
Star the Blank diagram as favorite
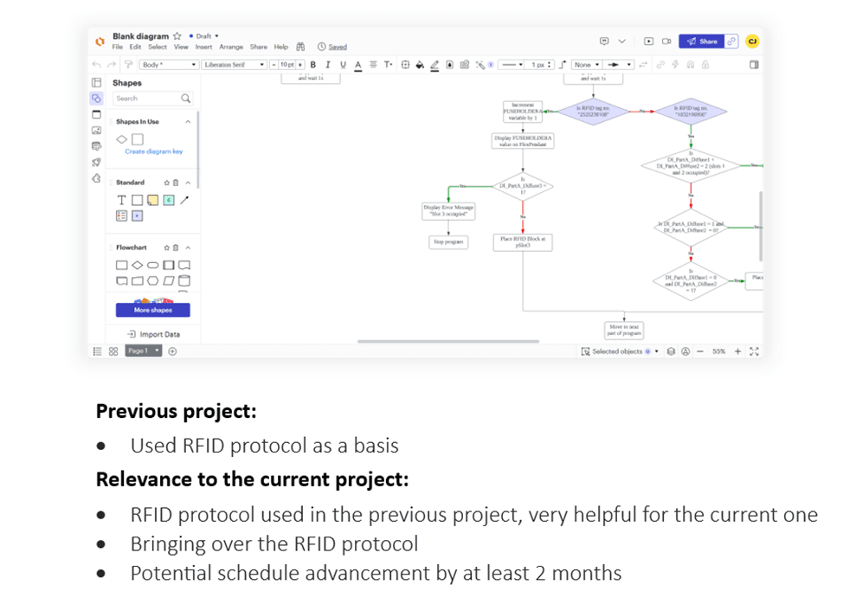(x=177, y=36)
